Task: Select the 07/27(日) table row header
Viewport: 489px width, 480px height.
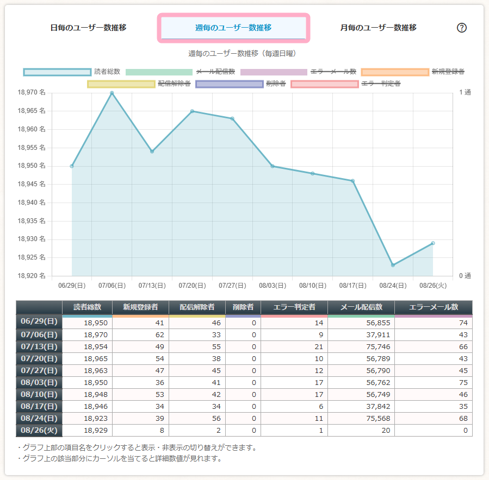Action: coord(39,371)
